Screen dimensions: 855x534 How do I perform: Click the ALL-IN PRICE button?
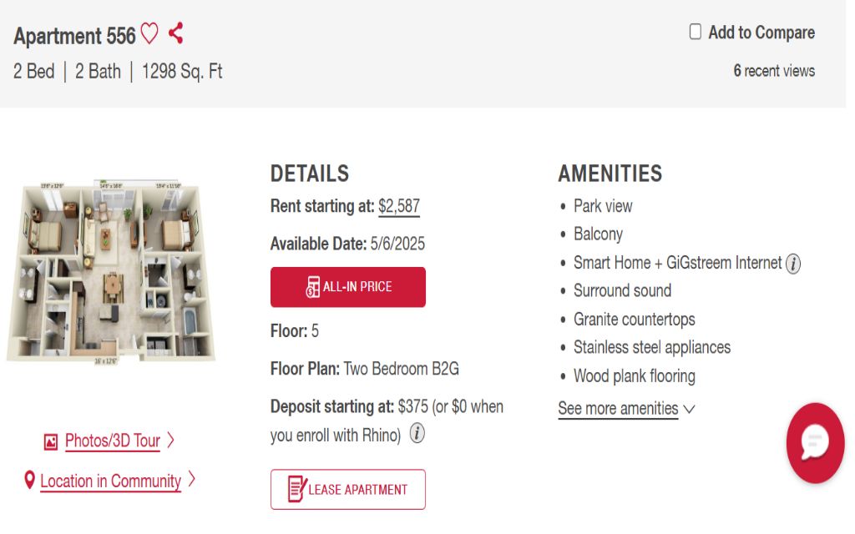[348, 287]
